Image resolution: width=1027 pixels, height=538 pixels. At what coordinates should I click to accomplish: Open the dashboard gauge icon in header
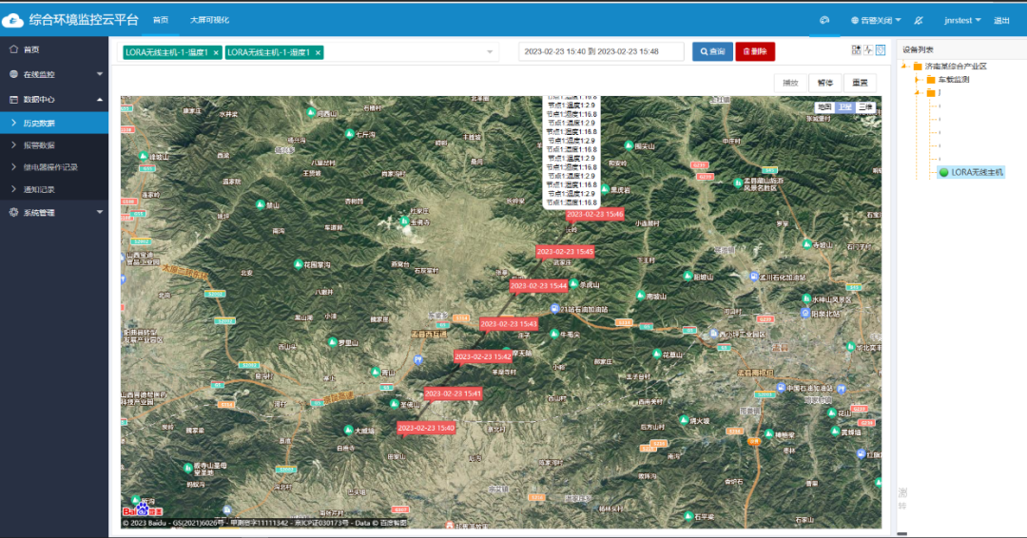824,20
